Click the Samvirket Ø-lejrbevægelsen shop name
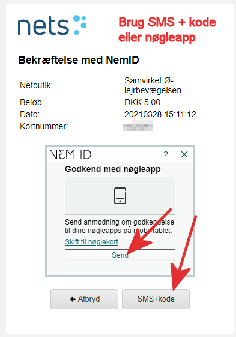 click(x=153, y=85)
